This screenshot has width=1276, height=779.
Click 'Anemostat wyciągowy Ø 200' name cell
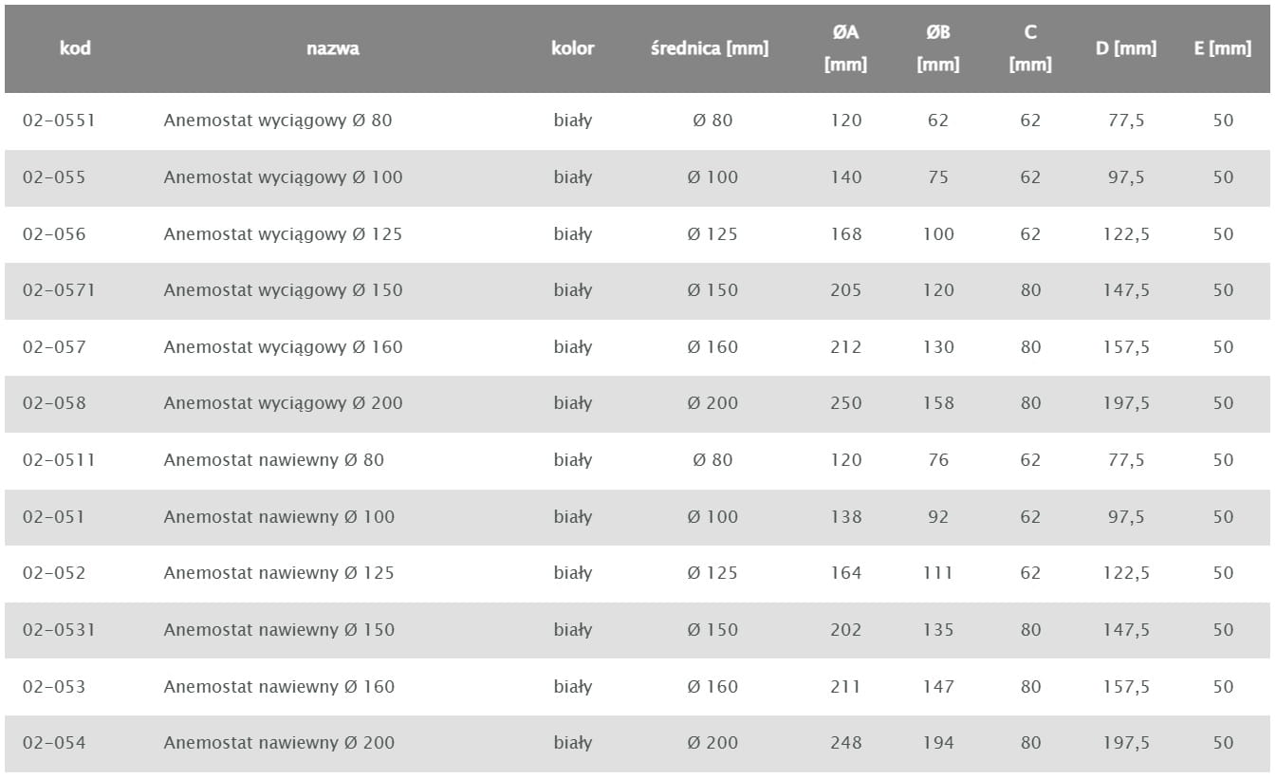(x=283, y=403)
